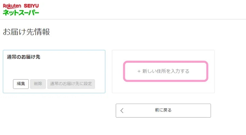
Task: Edit the address with the 編集 button
Action: pyautogui.click(x=21, y=84)
